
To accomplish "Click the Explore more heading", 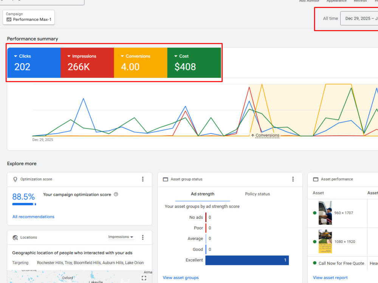I will click(22, 164).
